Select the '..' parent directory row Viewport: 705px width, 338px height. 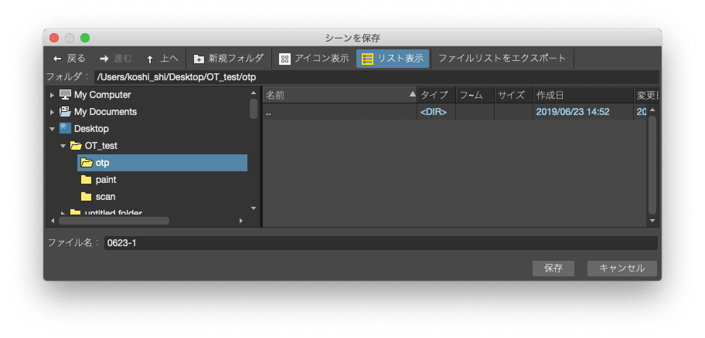[455, 112]
